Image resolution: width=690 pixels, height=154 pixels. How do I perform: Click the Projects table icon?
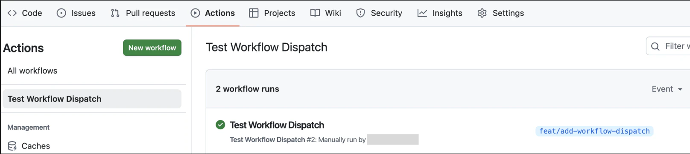click(x=254, y=13)
